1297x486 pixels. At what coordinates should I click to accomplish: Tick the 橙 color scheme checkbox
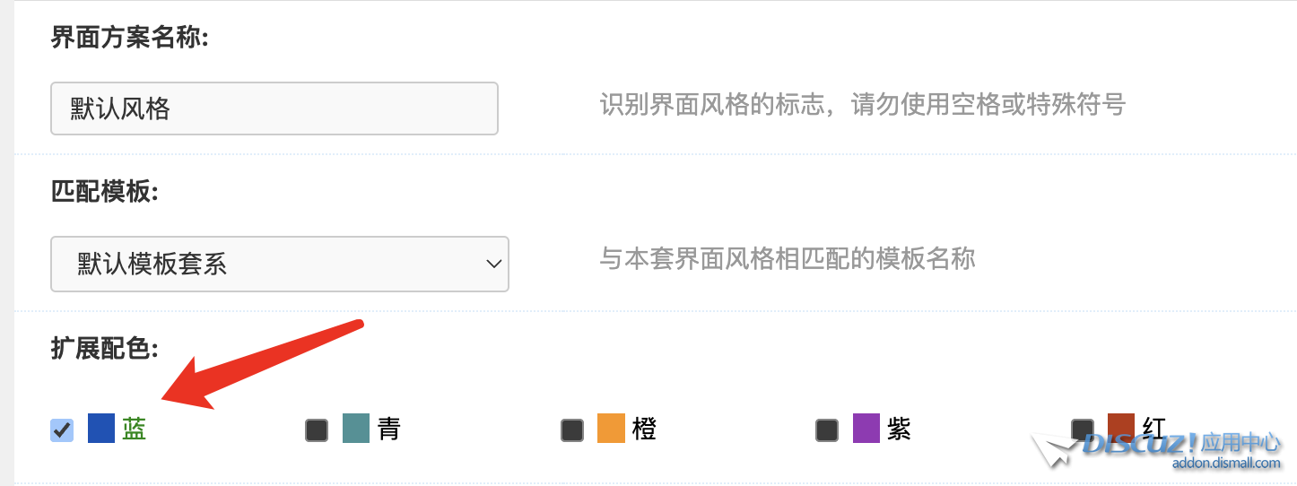point(572,430)
